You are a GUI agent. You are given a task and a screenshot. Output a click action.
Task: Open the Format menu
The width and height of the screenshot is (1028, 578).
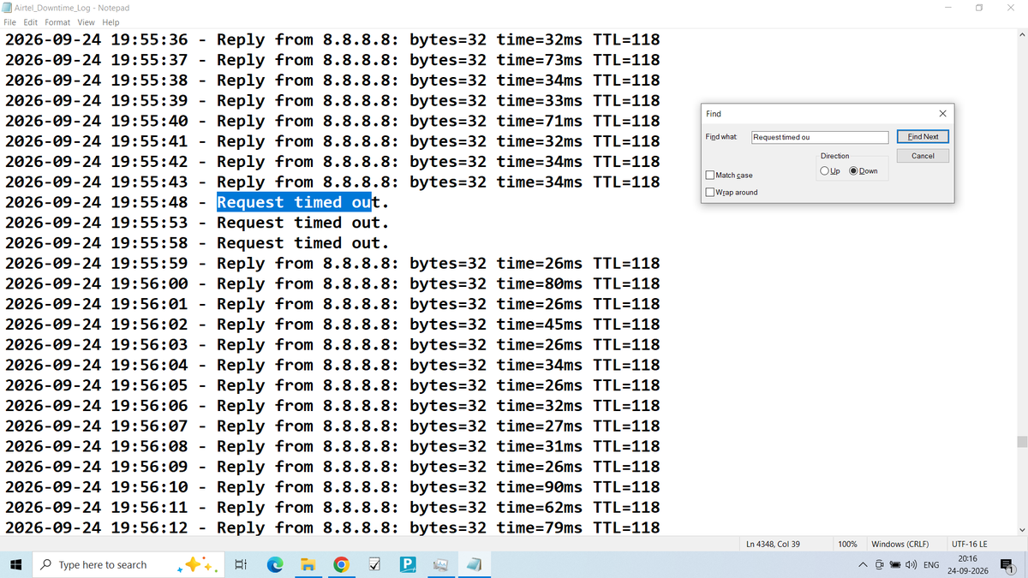coord(57,22)
